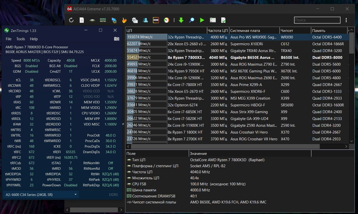Sort by the Частота ЦП column header
Viewport: 358px width, 214px height.
point(218,30)
